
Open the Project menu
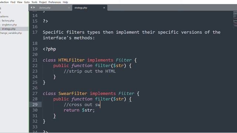pyautogui.click(x=43, y=2)
